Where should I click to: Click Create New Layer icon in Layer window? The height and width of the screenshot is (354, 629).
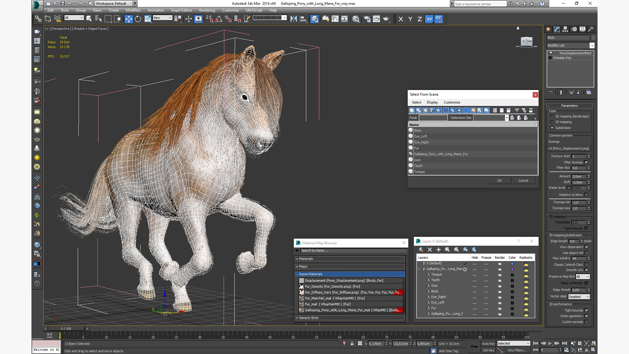tap(421, 250)
